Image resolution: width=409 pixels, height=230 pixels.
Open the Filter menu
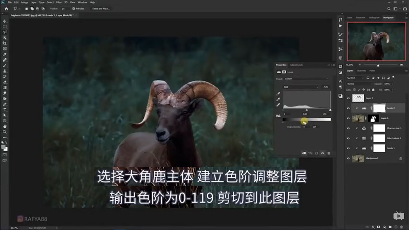59,2
